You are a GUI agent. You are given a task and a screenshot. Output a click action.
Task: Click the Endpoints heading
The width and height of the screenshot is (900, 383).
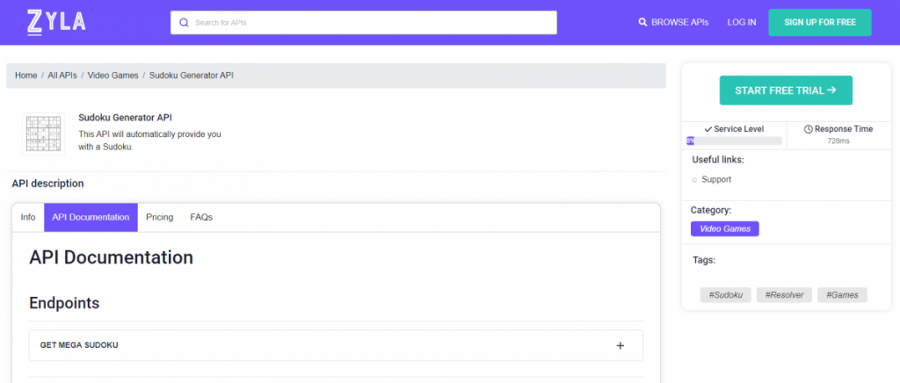[x=64, y=303]
